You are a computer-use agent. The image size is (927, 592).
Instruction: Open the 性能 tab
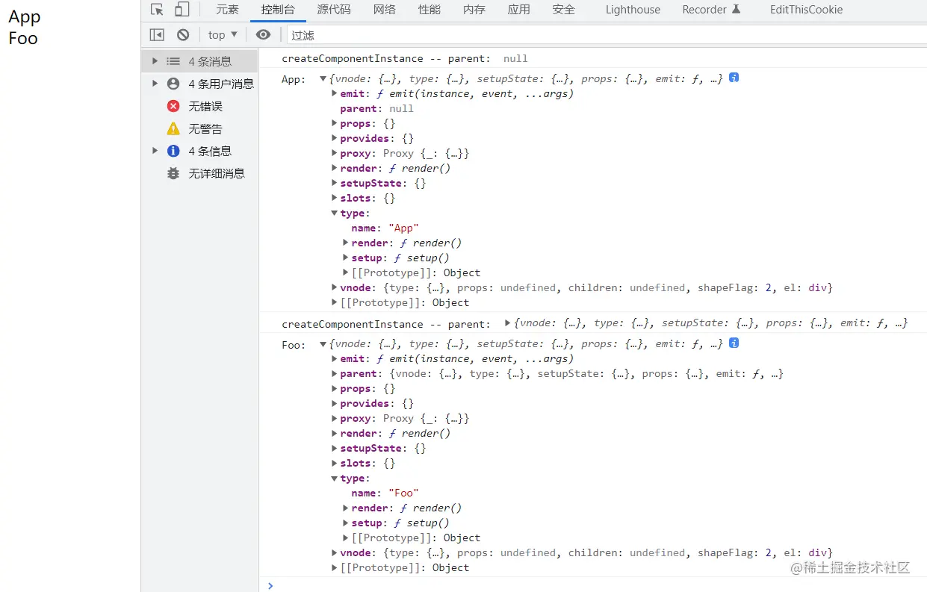[x=430, y=10]
